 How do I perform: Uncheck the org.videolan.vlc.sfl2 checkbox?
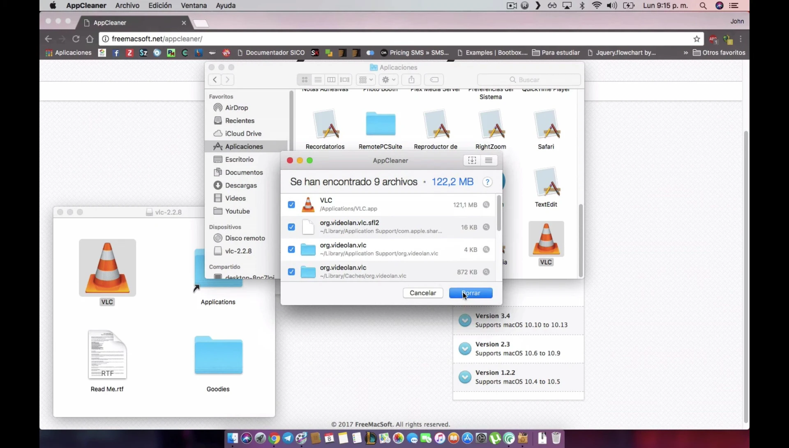click(x=291, y=227)
